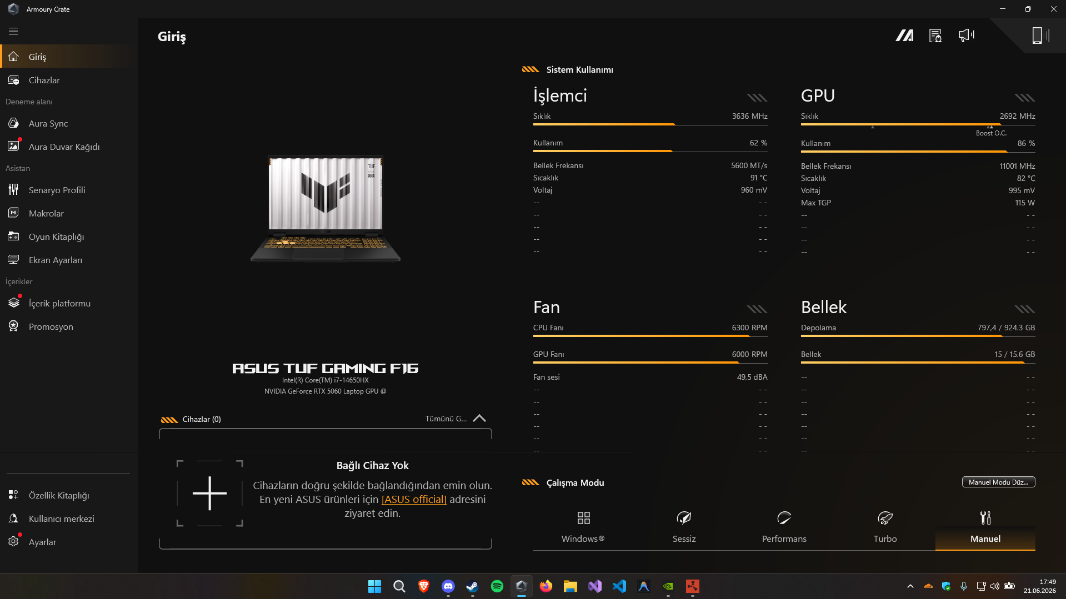
Task: Click the Boost O.C. label
Action: 991,133
